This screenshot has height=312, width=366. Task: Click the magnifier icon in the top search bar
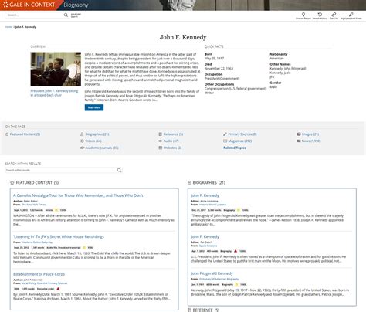(66, 15)
